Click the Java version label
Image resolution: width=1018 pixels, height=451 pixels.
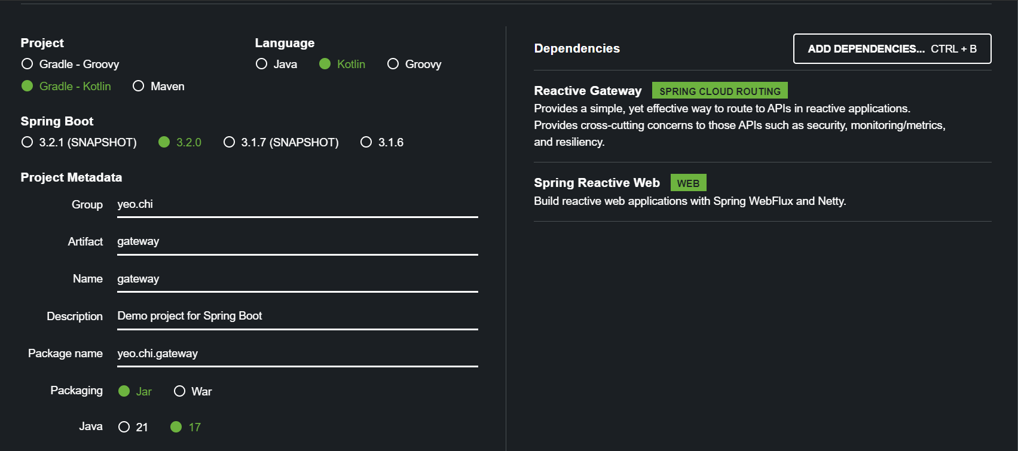tap(91, 427)
